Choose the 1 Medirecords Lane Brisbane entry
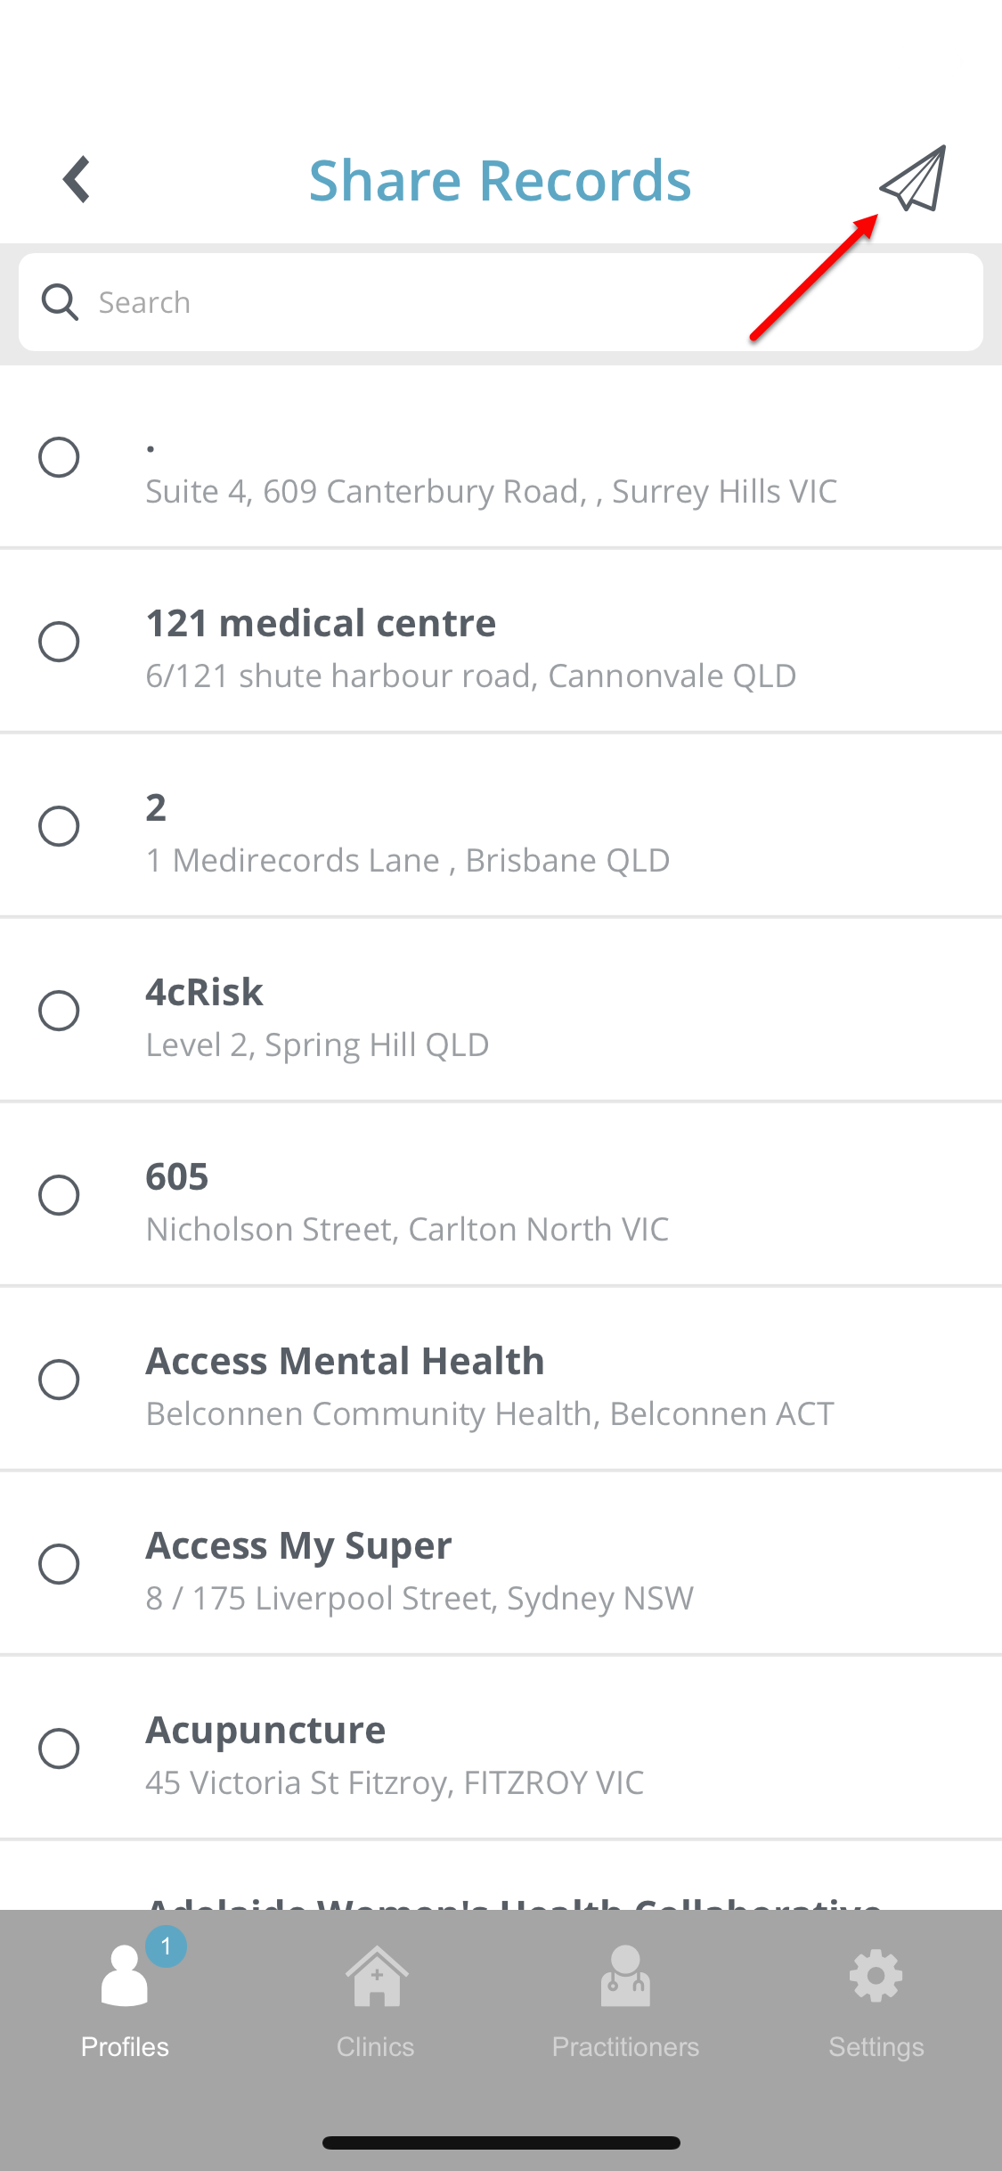 [501, 826]
